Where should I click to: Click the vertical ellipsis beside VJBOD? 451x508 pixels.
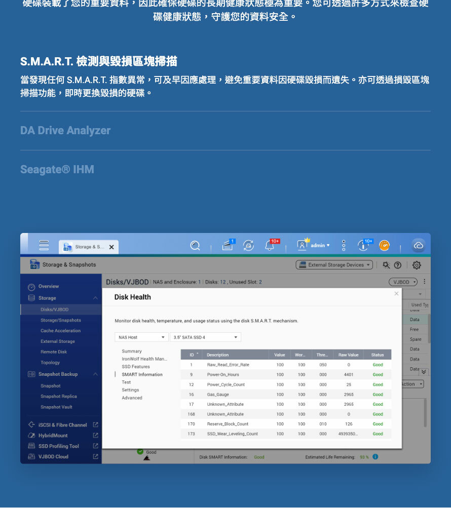tap(425, 282)
